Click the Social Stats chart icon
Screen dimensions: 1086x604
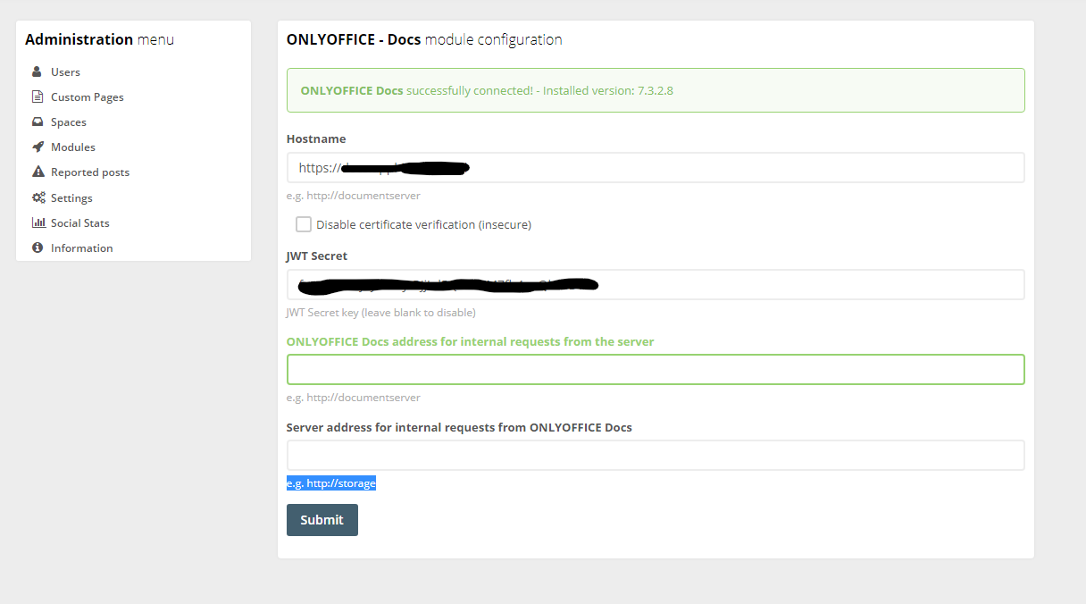[x=38, y=222]
